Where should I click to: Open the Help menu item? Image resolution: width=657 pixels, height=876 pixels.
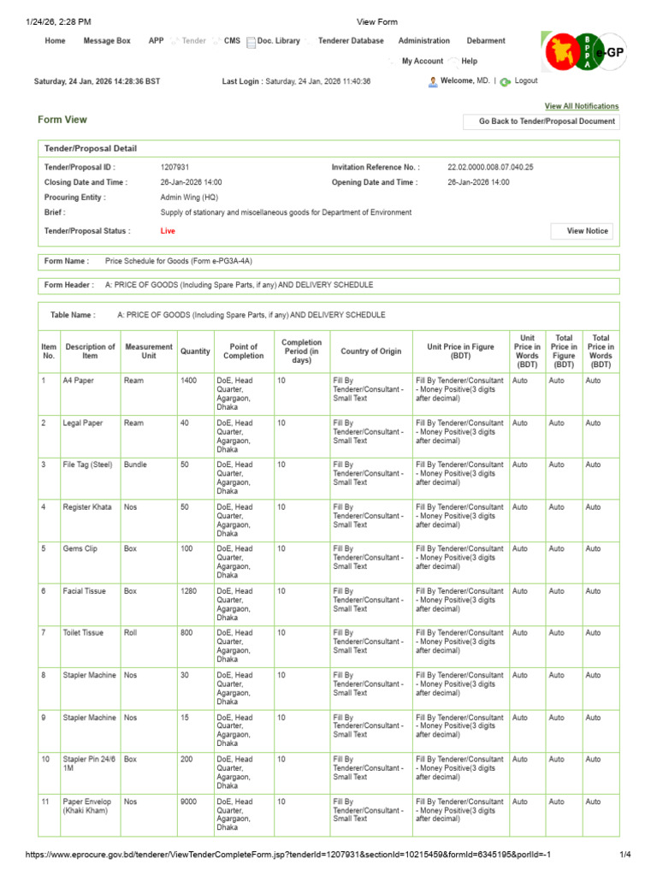click(470, 61)
